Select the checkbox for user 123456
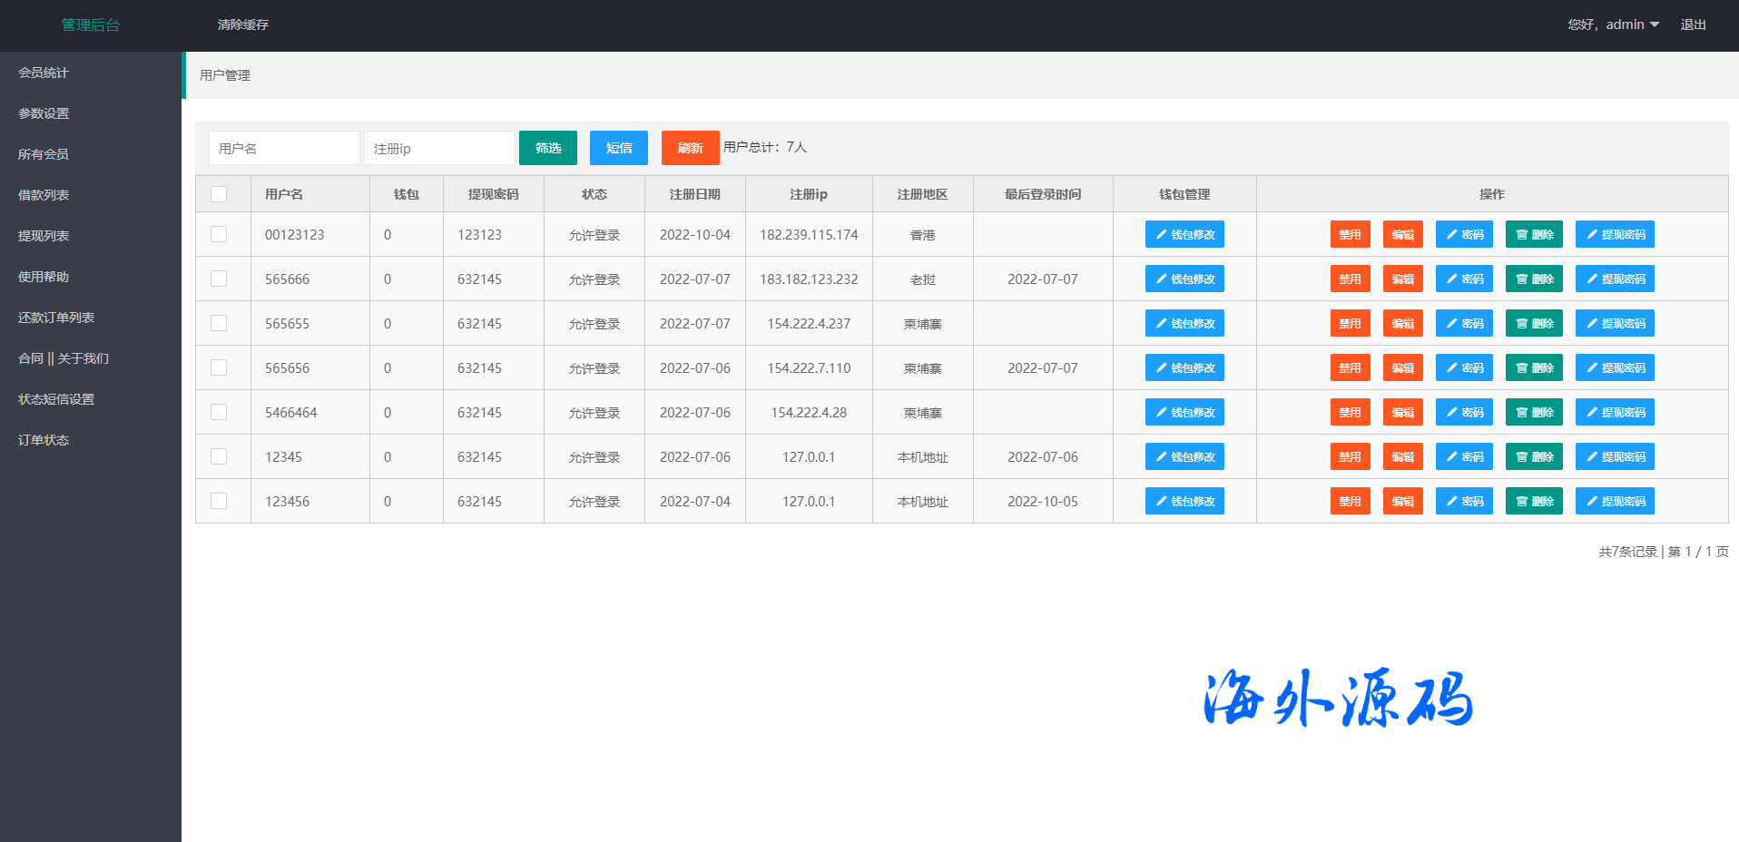1739x842 pixels. [219, 501]
